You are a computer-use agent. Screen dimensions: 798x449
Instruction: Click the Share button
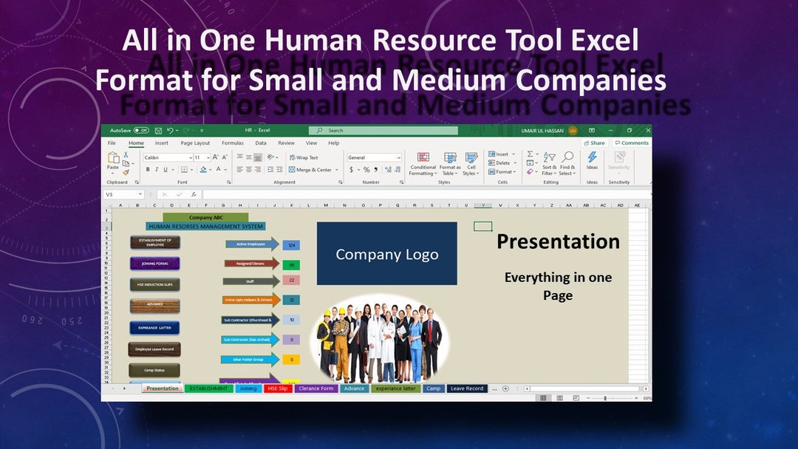[x=595, y=143]
